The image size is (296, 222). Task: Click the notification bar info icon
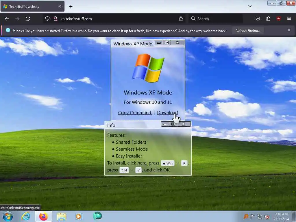coord(8,30)
